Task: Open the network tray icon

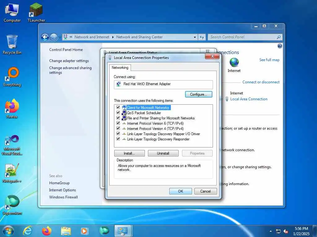Action: click(278, 231)
